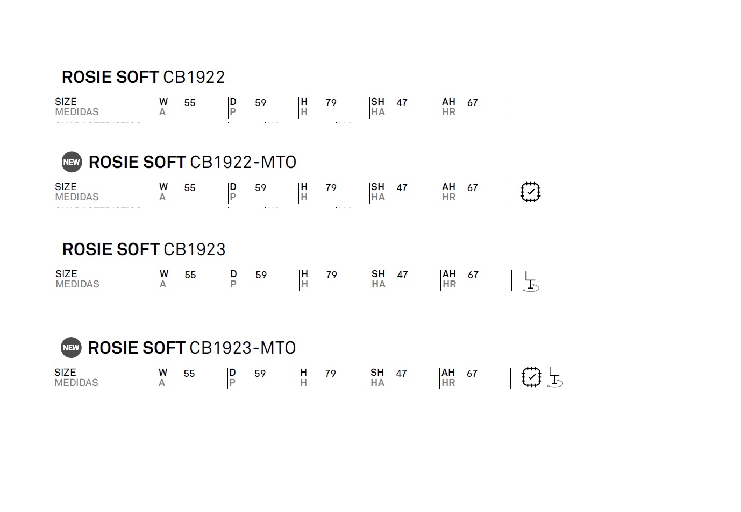Screen dimensions: 741x512
Task: Click the seat height value 47 for CB1923-MTO
Action: (402, 374)
